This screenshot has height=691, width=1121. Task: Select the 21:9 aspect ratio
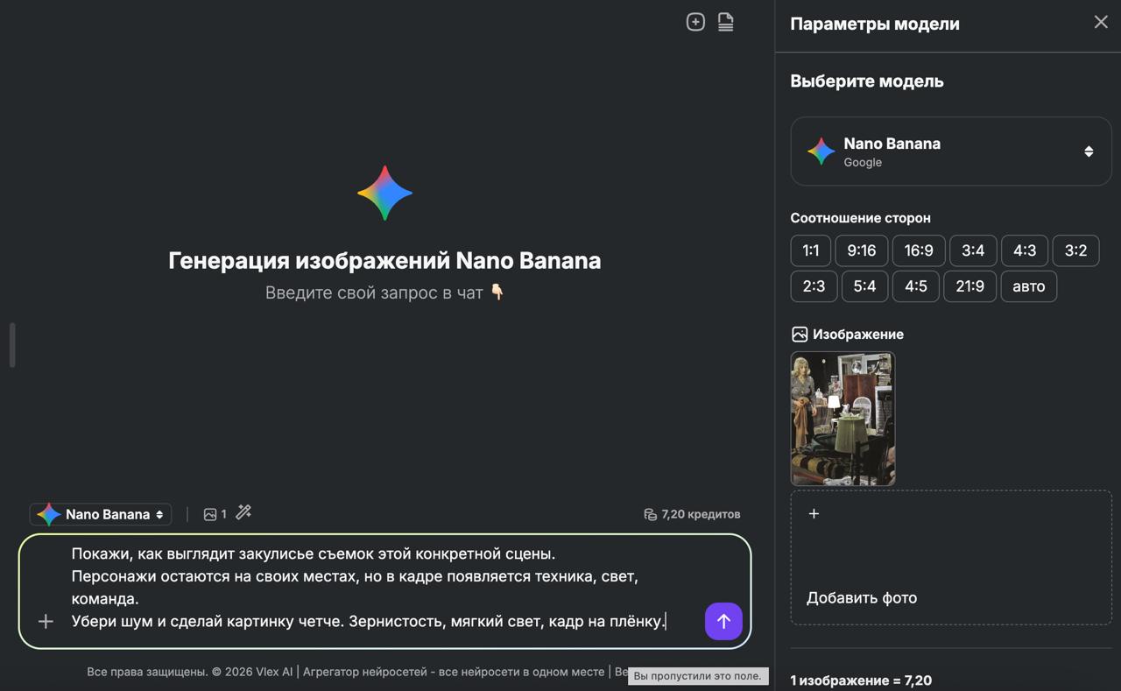[x=969, y=286]
